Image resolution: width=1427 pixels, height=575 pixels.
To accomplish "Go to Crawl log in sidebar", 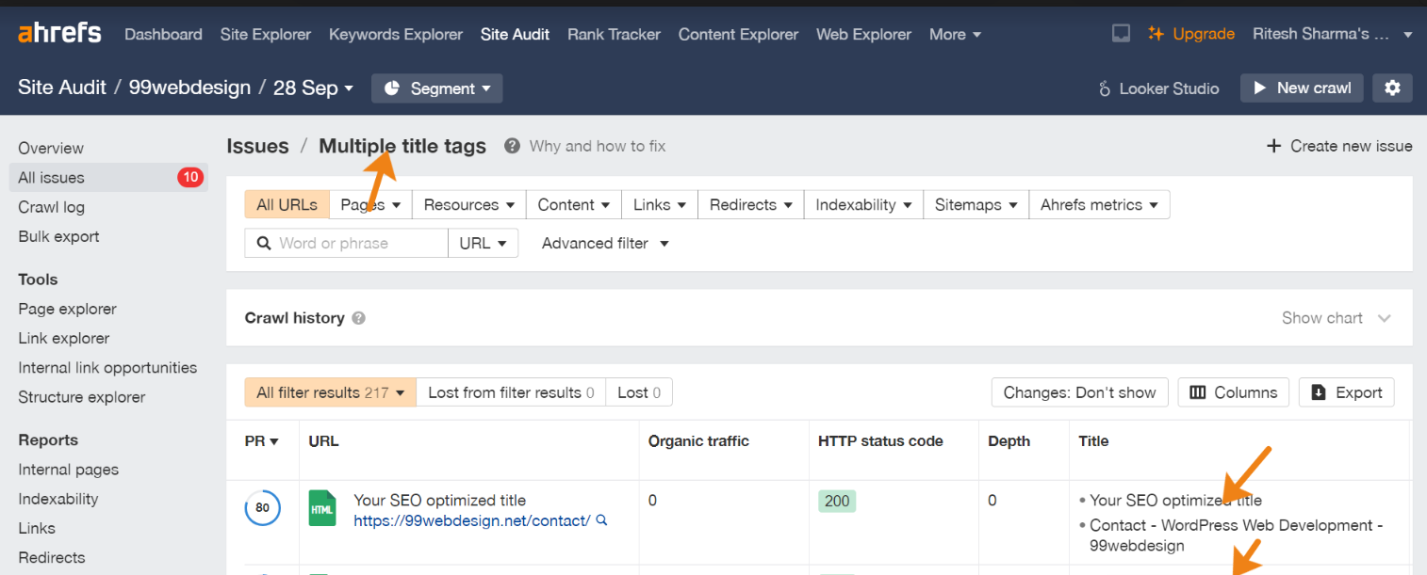I will [51, 207].
